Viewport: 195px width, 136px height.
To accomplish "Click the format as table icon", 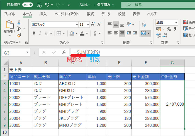I will point(186,28).
